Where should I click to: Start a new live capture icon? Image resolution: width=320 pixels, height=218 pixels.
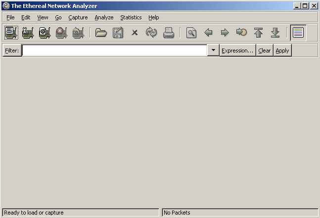point(45,33)
